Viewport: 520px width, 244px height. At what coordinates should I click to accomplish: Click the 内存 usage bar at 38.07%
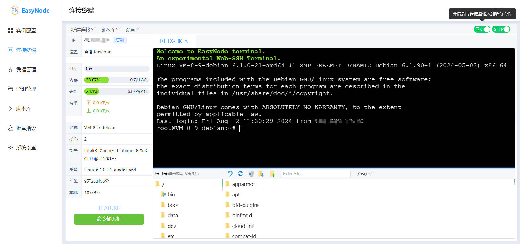coord(117,80)
